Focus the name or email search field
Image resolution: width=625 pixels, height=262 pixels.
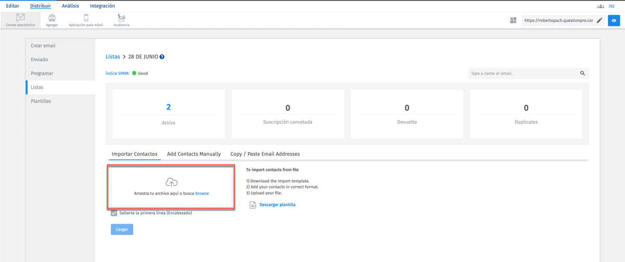point(522,73)
